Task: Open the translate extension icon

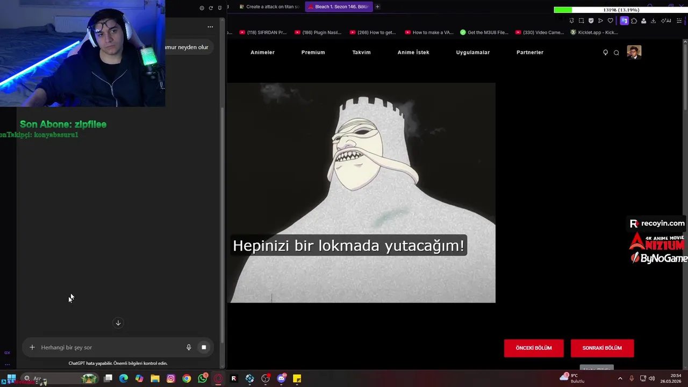Action: coord(624,21)
